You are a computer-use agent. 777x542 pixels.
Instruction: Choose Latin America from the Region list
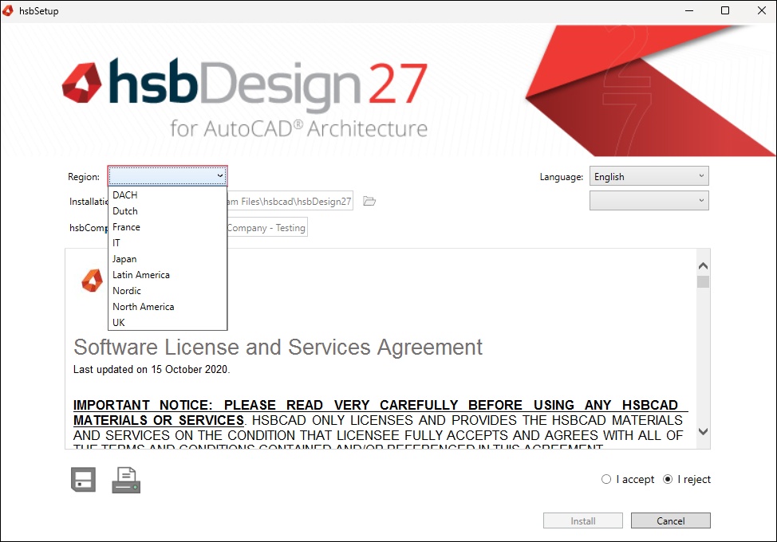[x=168, y=275]
